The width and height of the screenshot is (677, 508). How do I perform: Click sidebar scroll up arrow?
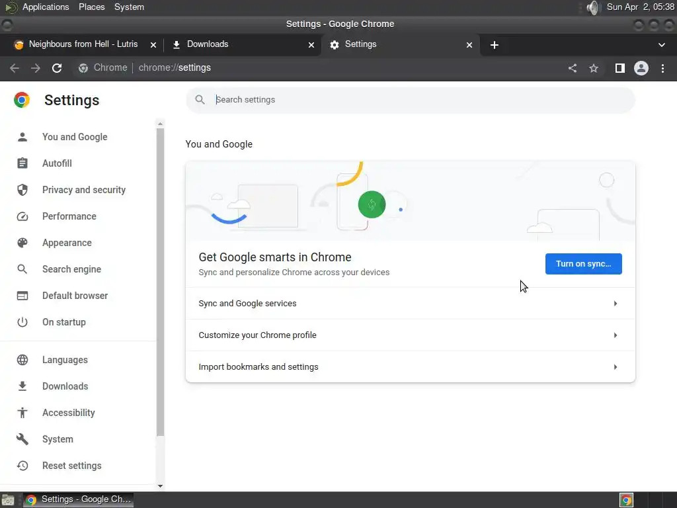pyautogui.click(x=160, y=124)
